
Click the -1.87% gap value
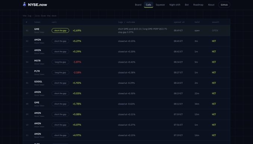tap(77, 62)
